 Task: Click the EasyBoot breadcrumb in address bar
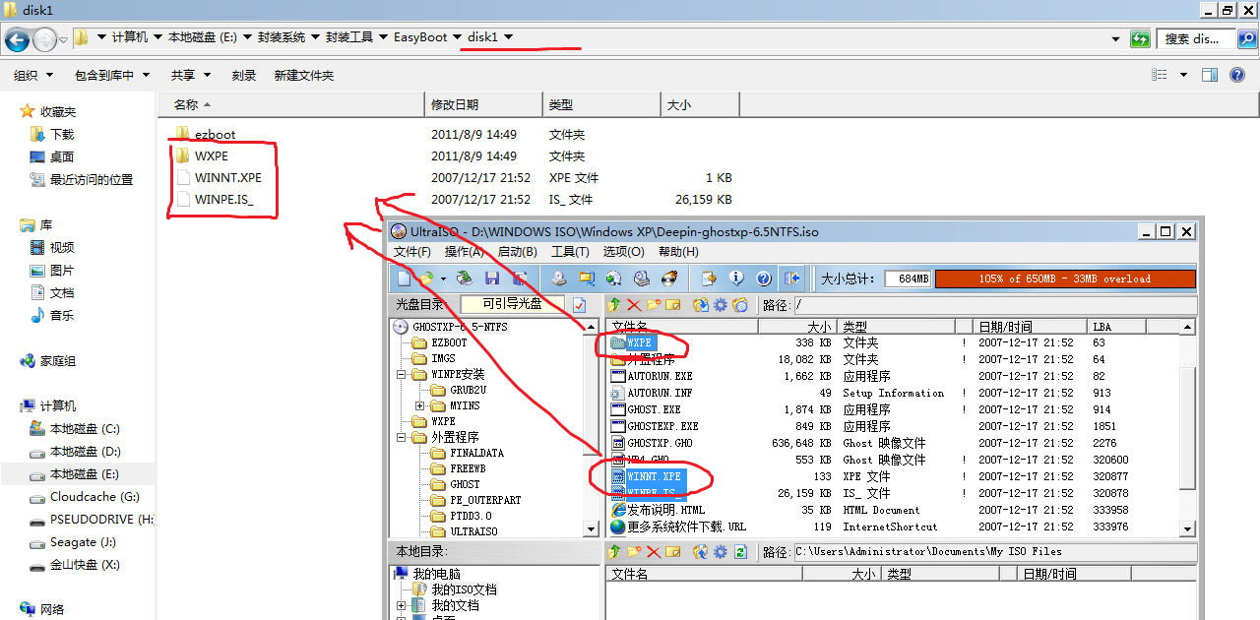420,37
